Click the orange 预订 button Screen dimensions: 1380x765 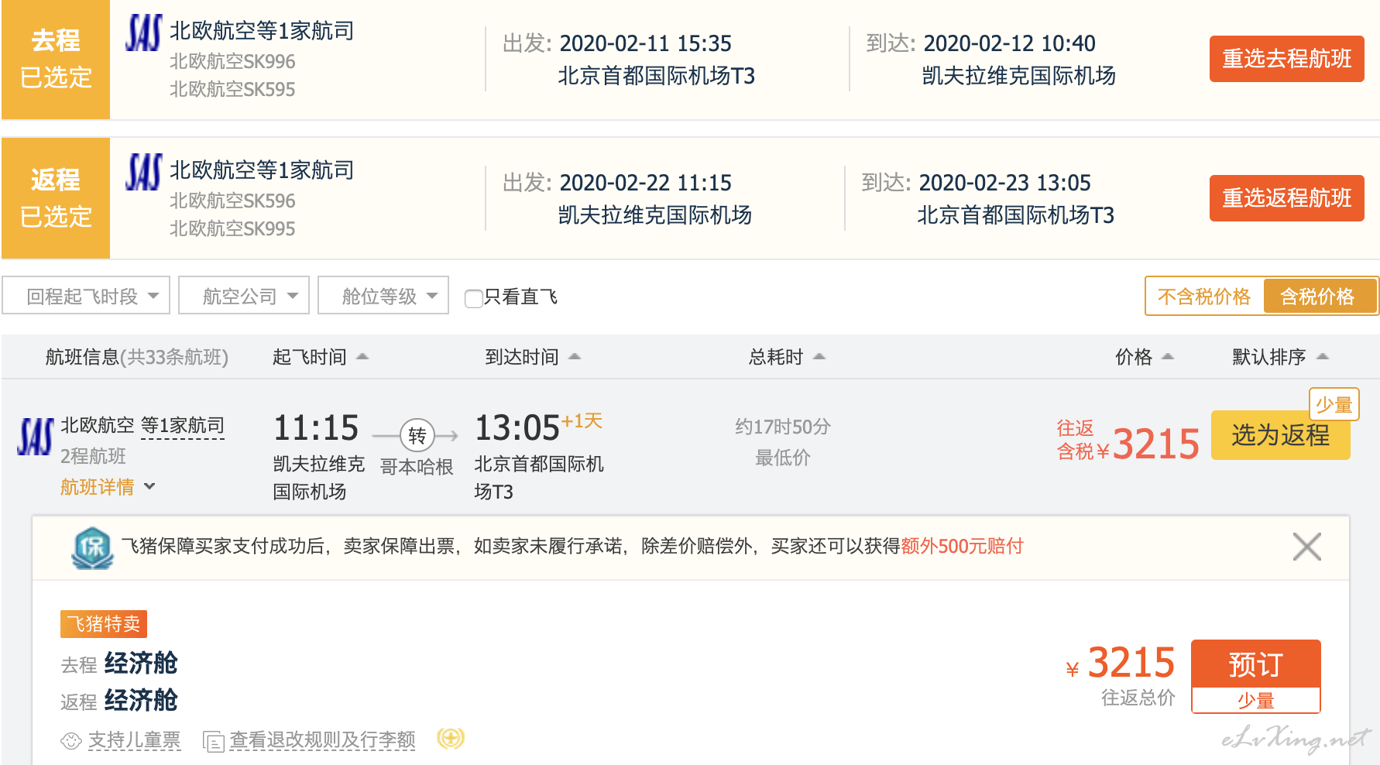pos(1255,664)
